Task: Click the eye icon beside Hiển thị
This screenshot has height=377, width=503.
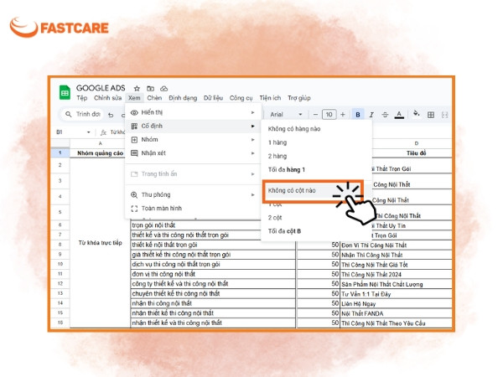Action: [134, 112]
